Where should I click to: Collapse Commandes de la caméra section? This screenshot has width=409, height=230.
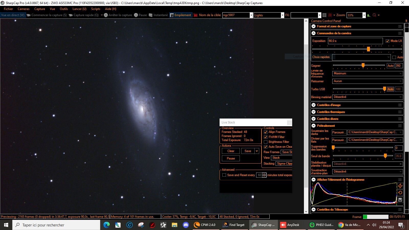tap(314, 33)
